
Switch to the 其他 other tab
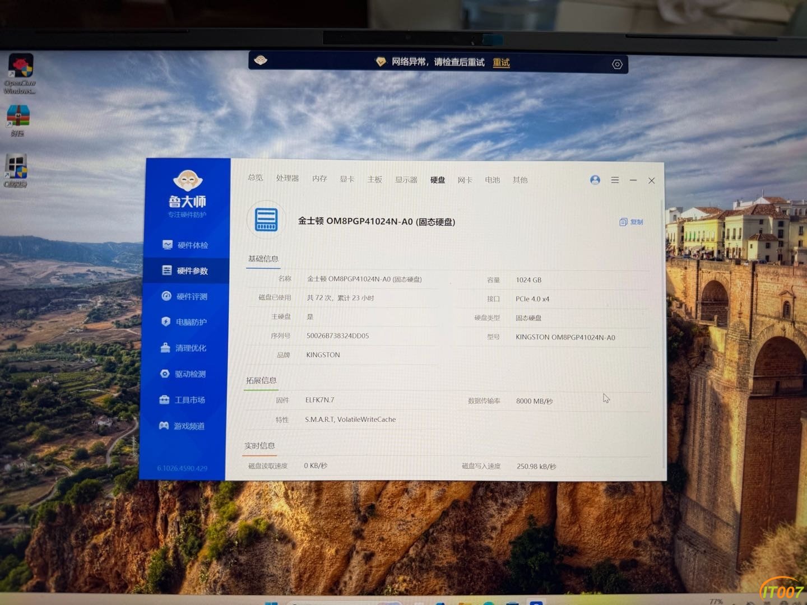pyautogui.click(x=520, y=180)
